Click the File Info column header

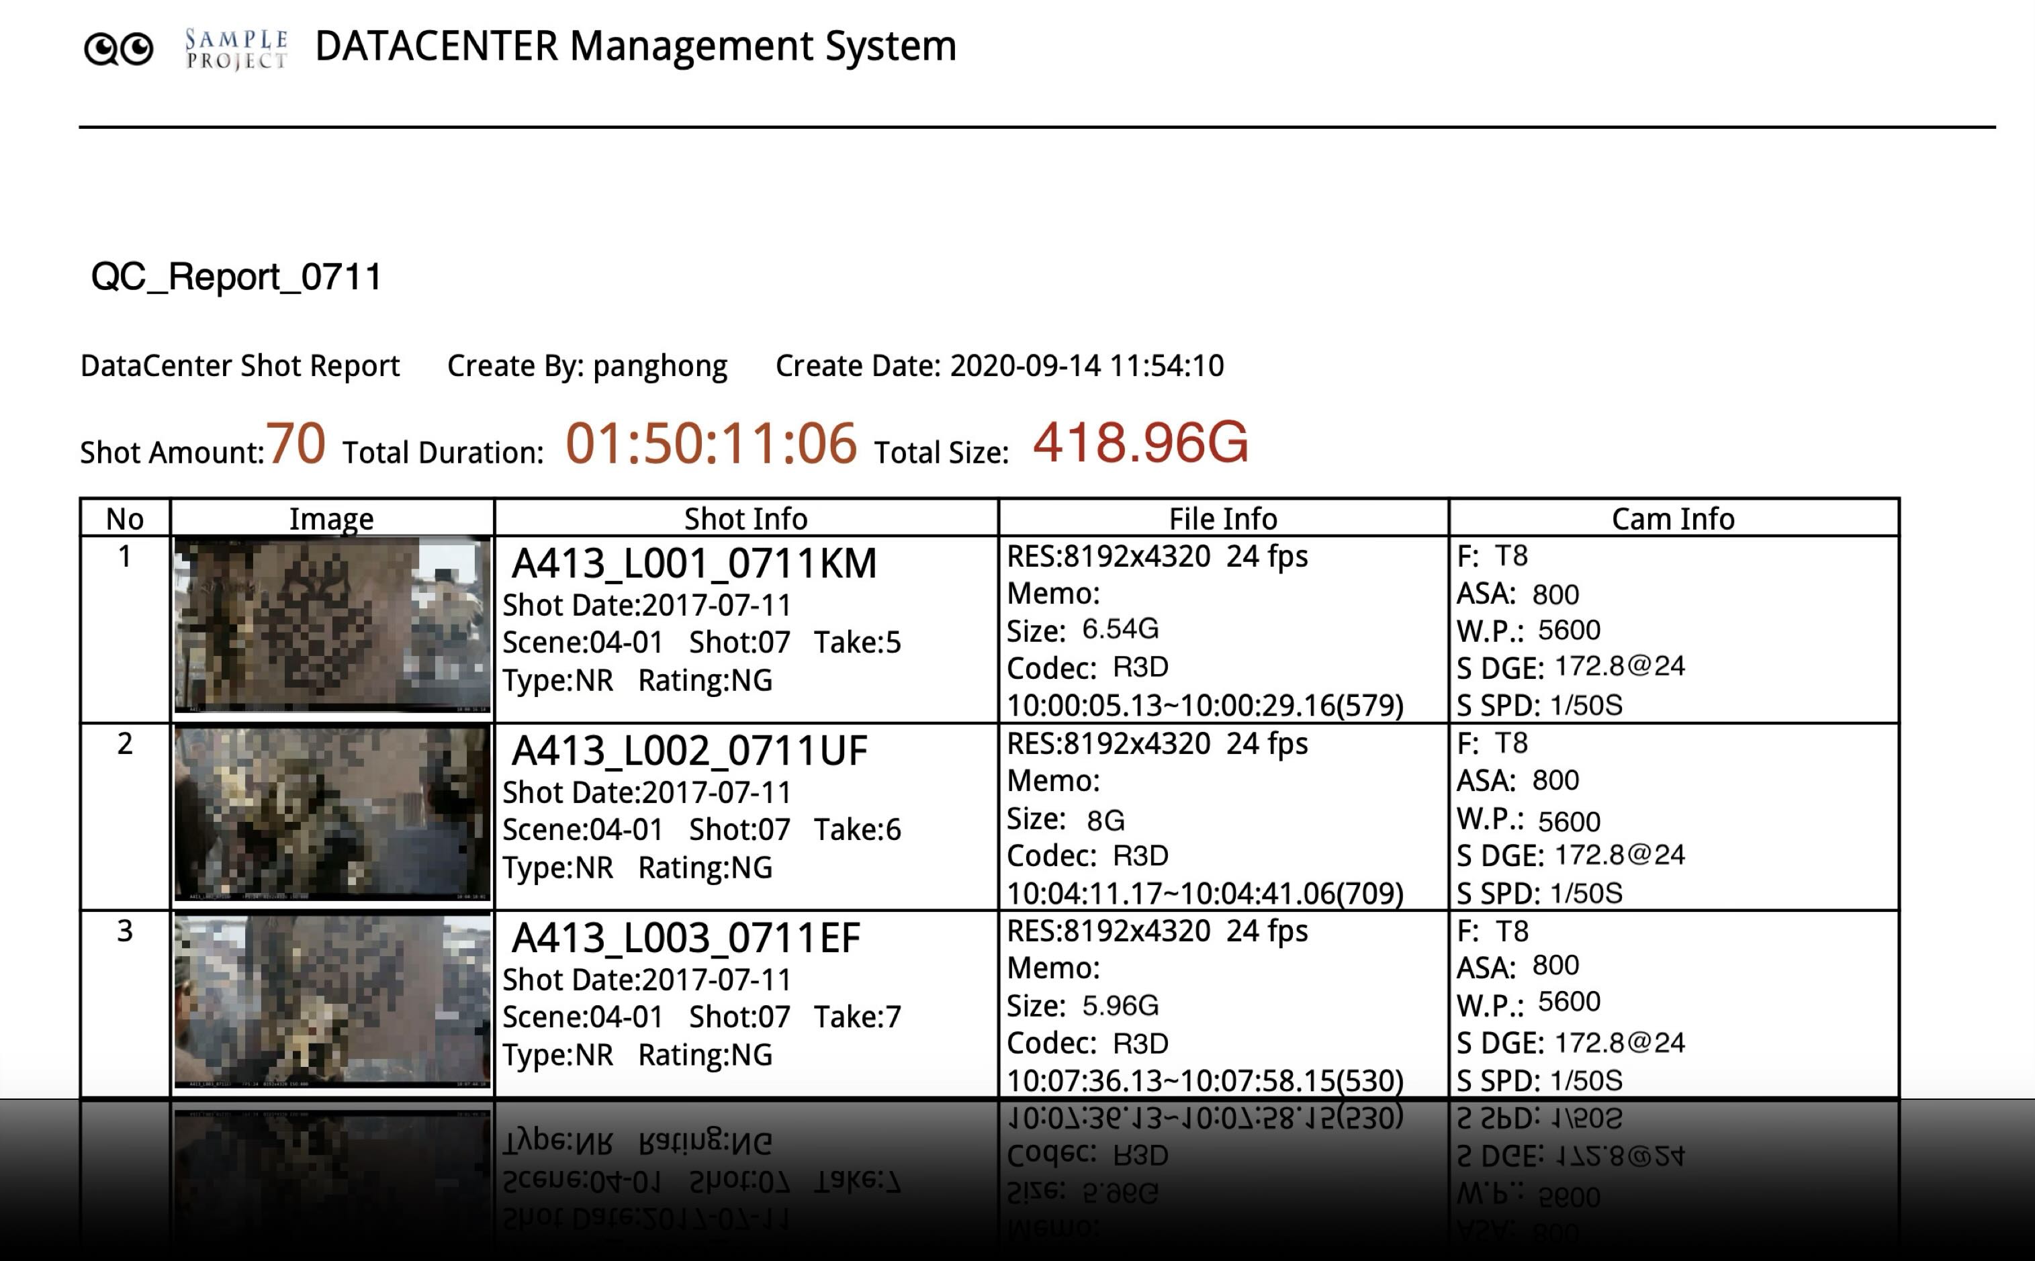point(1222,519)
